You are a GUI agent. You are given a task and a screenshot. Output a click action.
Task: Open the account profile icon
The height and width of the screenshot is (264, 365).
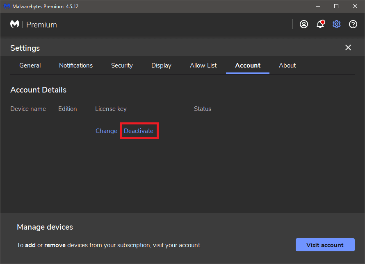coord(303,24)
